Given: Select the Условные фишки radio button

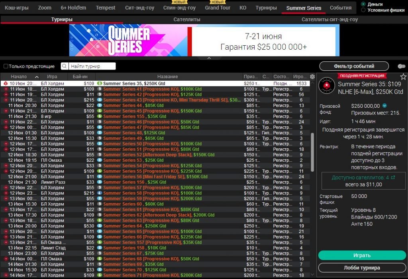Looking at the screenshot, I should point(363,10).
